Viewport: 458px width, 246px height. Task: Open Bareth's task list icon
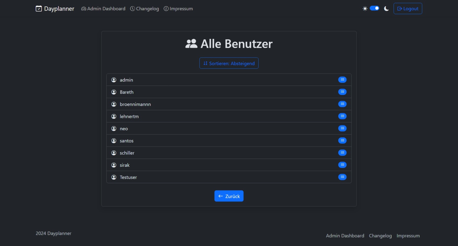tap(342, 92)
